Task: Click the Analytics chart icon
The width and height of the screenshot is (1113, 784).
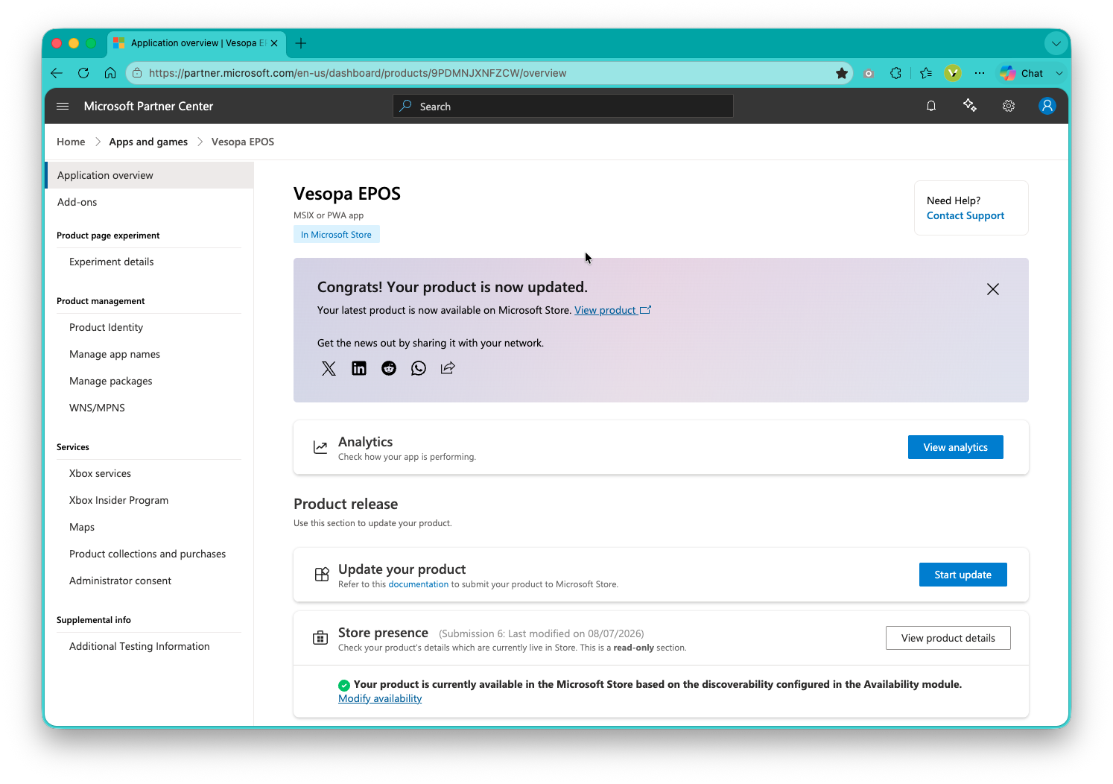Action: coord(320,447)
